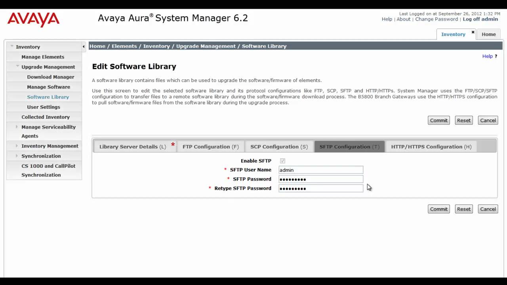This screenshot has width=507, height=285.
Task: Collapse the left navigation panel arrow
Action: coord(84,47)
